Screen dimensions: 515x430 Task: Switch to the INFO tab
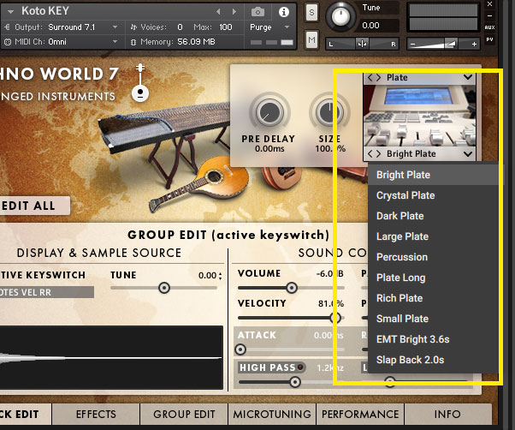(448, 415)
